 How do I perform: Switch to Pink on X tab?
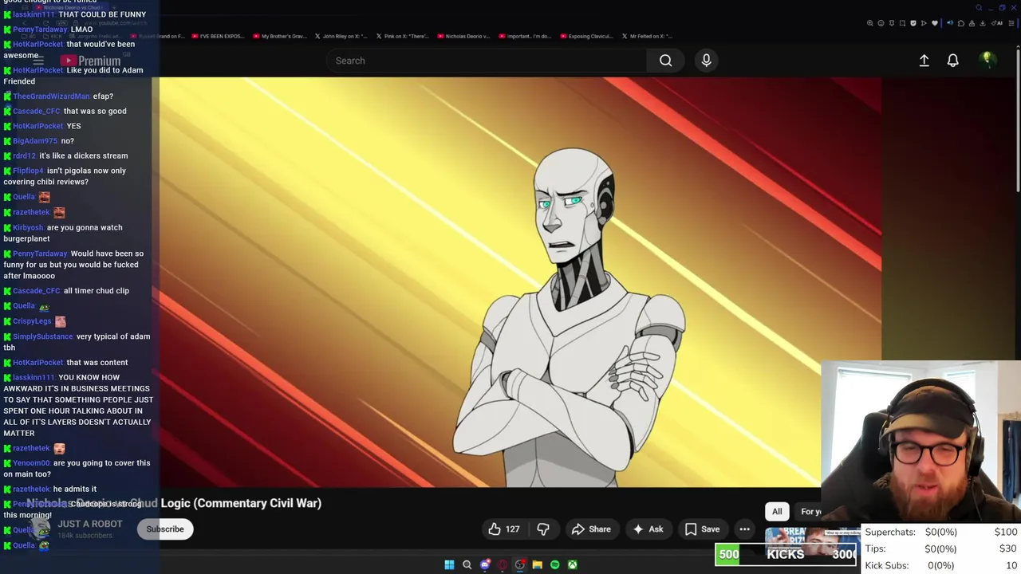[403, 36]
